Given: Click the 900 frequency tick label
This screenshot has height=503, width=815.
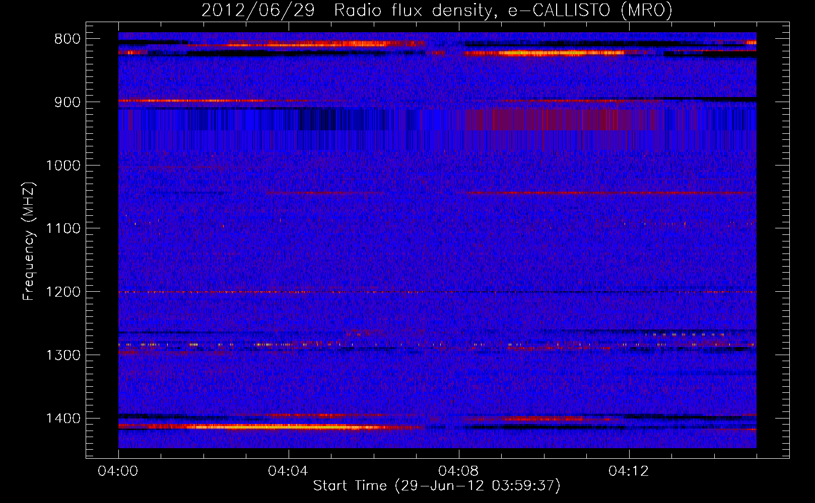Looking at the screenshot, I should [67, 102].
